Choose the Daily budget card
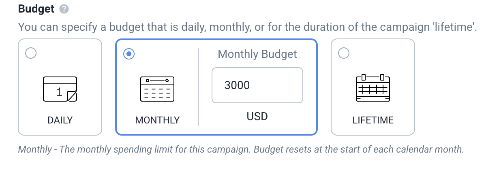 (60, 87)
